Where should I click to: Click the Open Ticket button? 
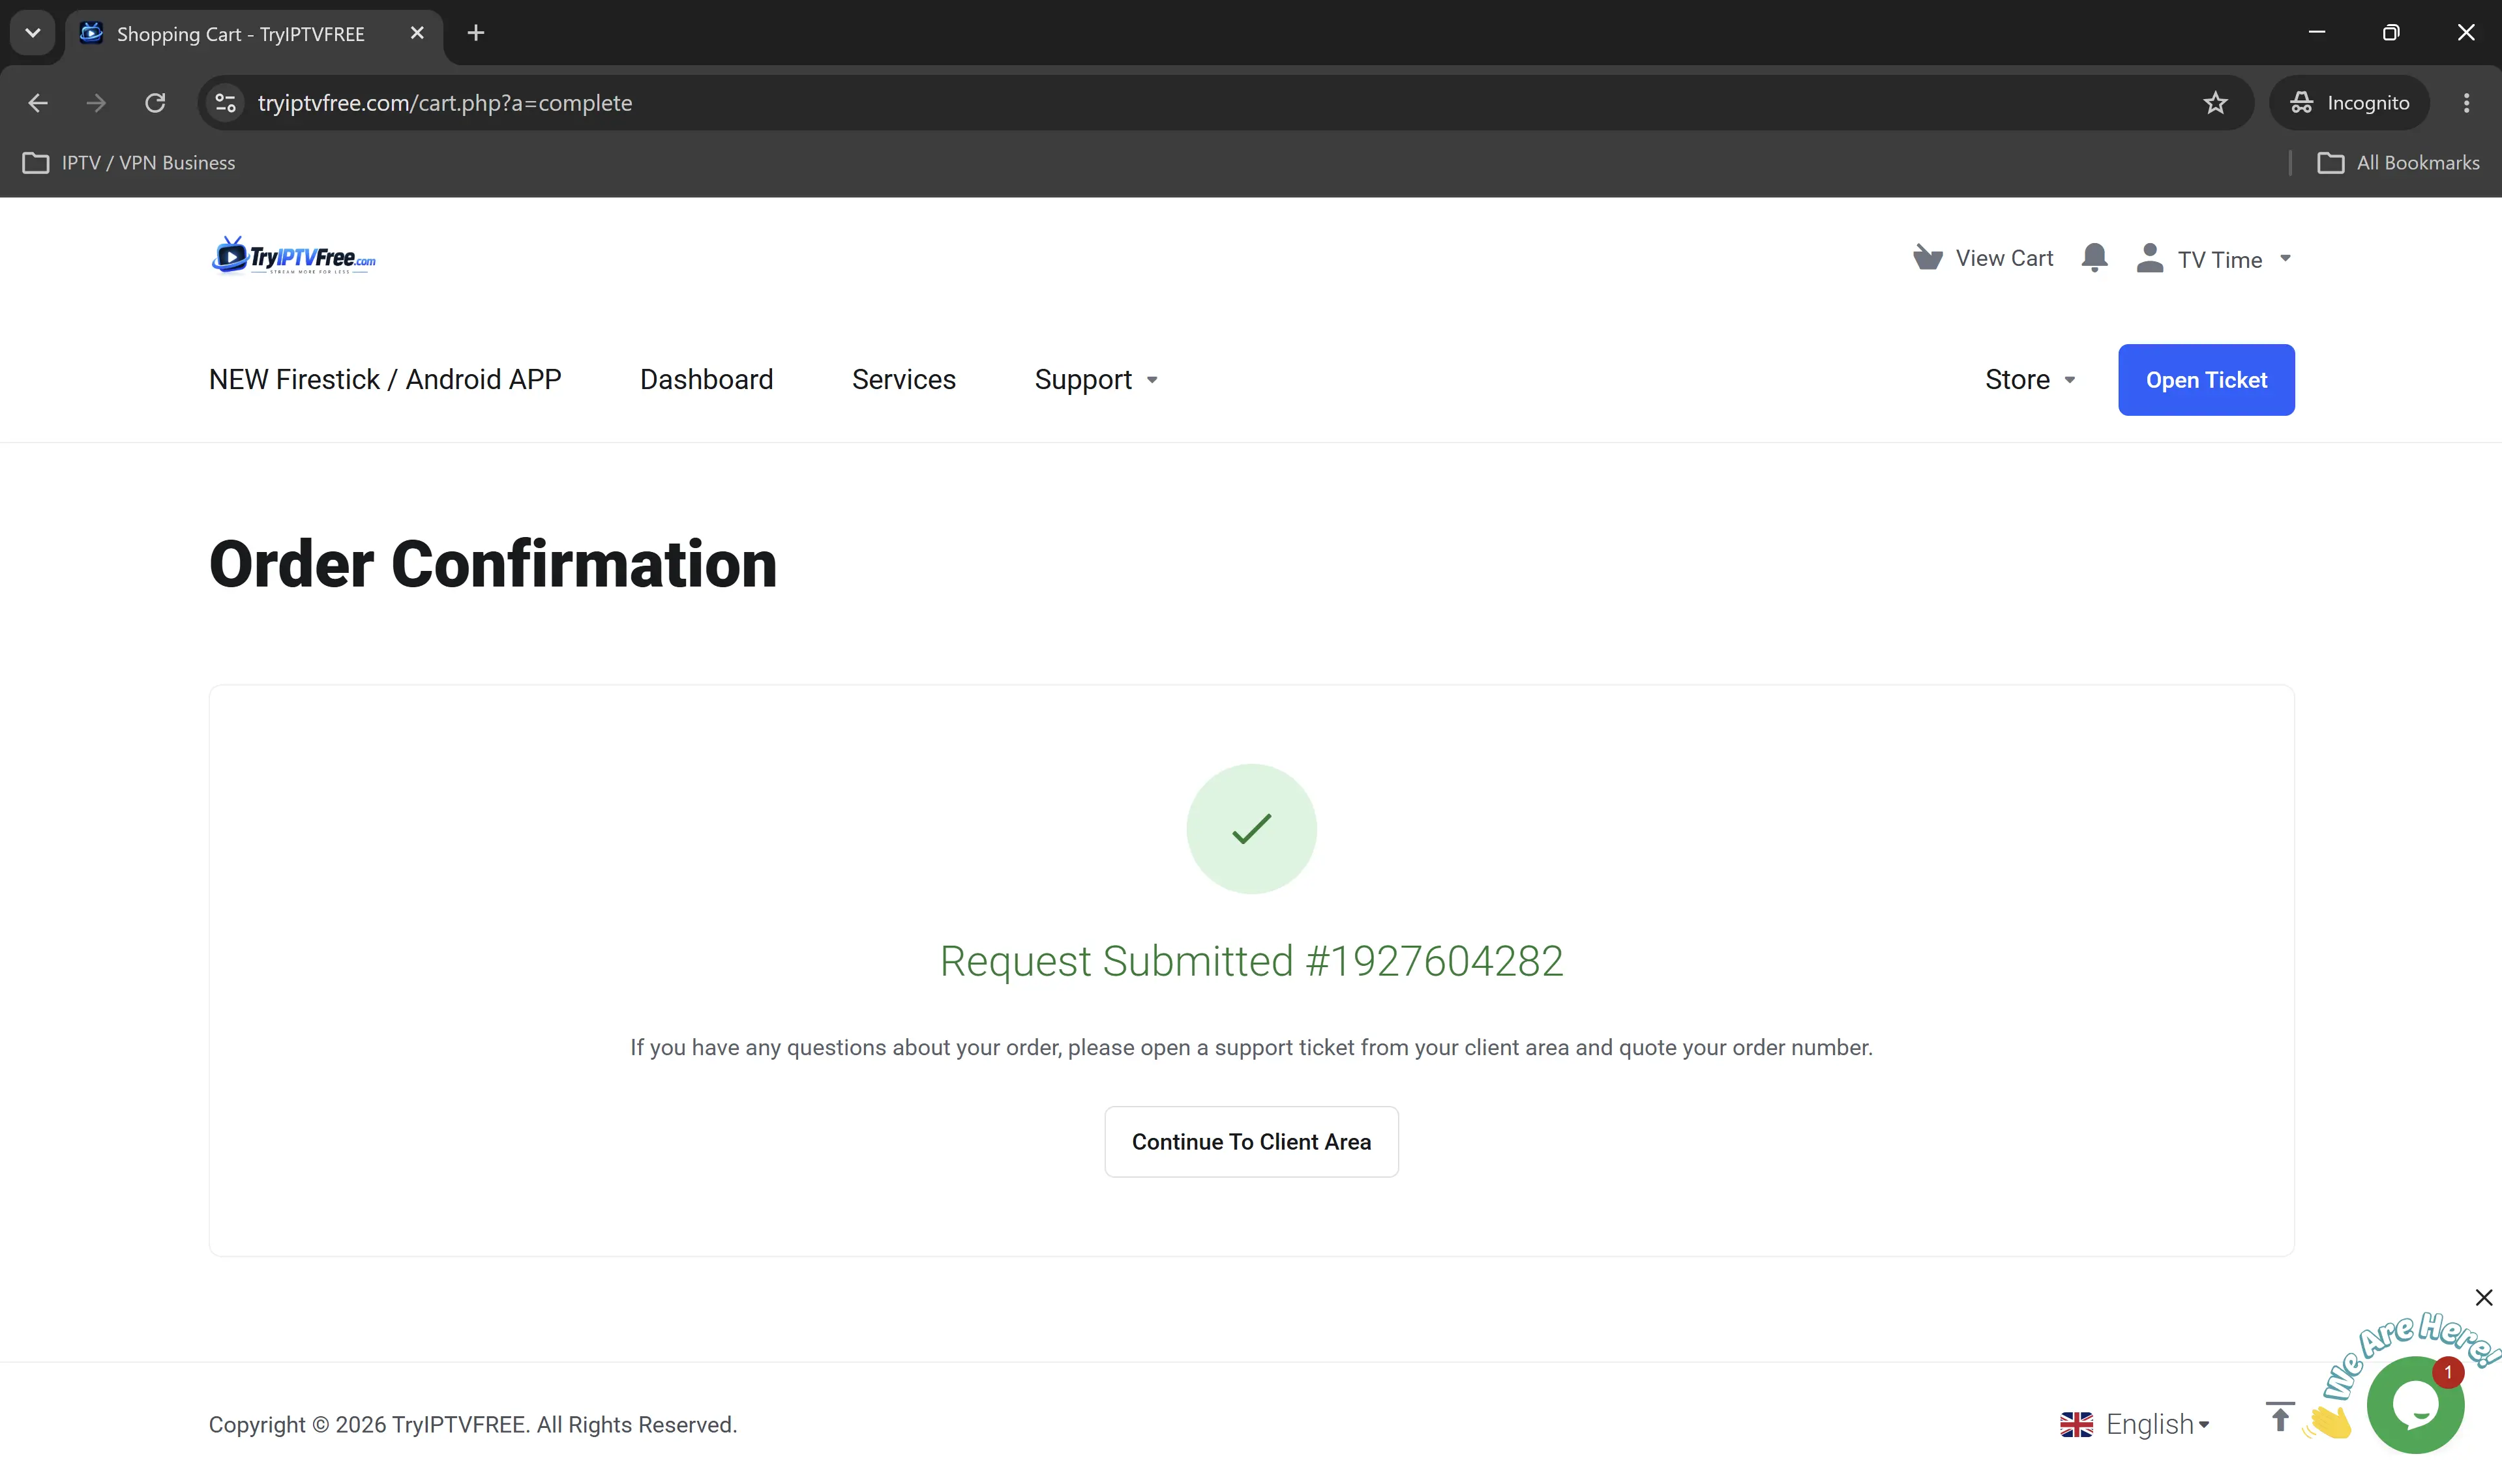[x=2206, y=380]
